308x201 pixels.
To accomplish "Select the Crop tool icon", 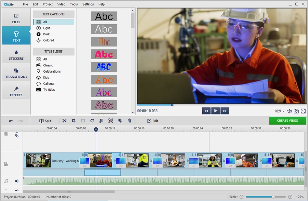I will (74, 121).
